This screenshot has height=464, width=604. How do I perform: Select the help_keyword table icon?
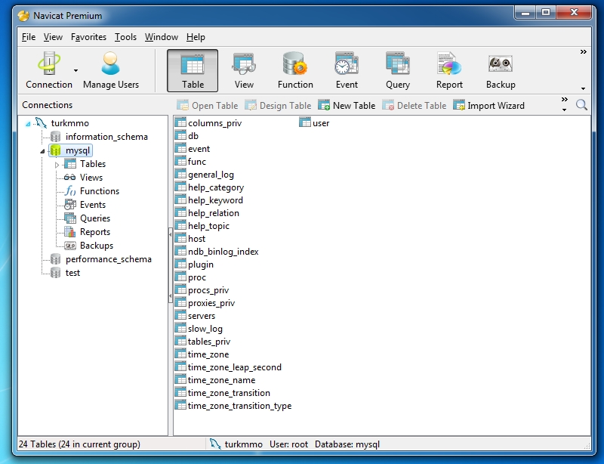tap(180, 200)
